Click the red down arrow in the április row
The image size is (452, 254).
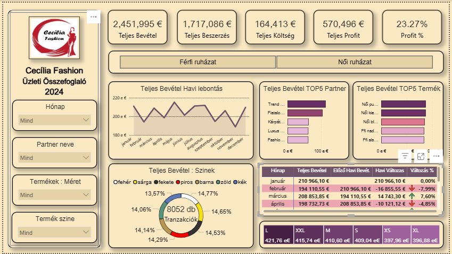point(412,204)
